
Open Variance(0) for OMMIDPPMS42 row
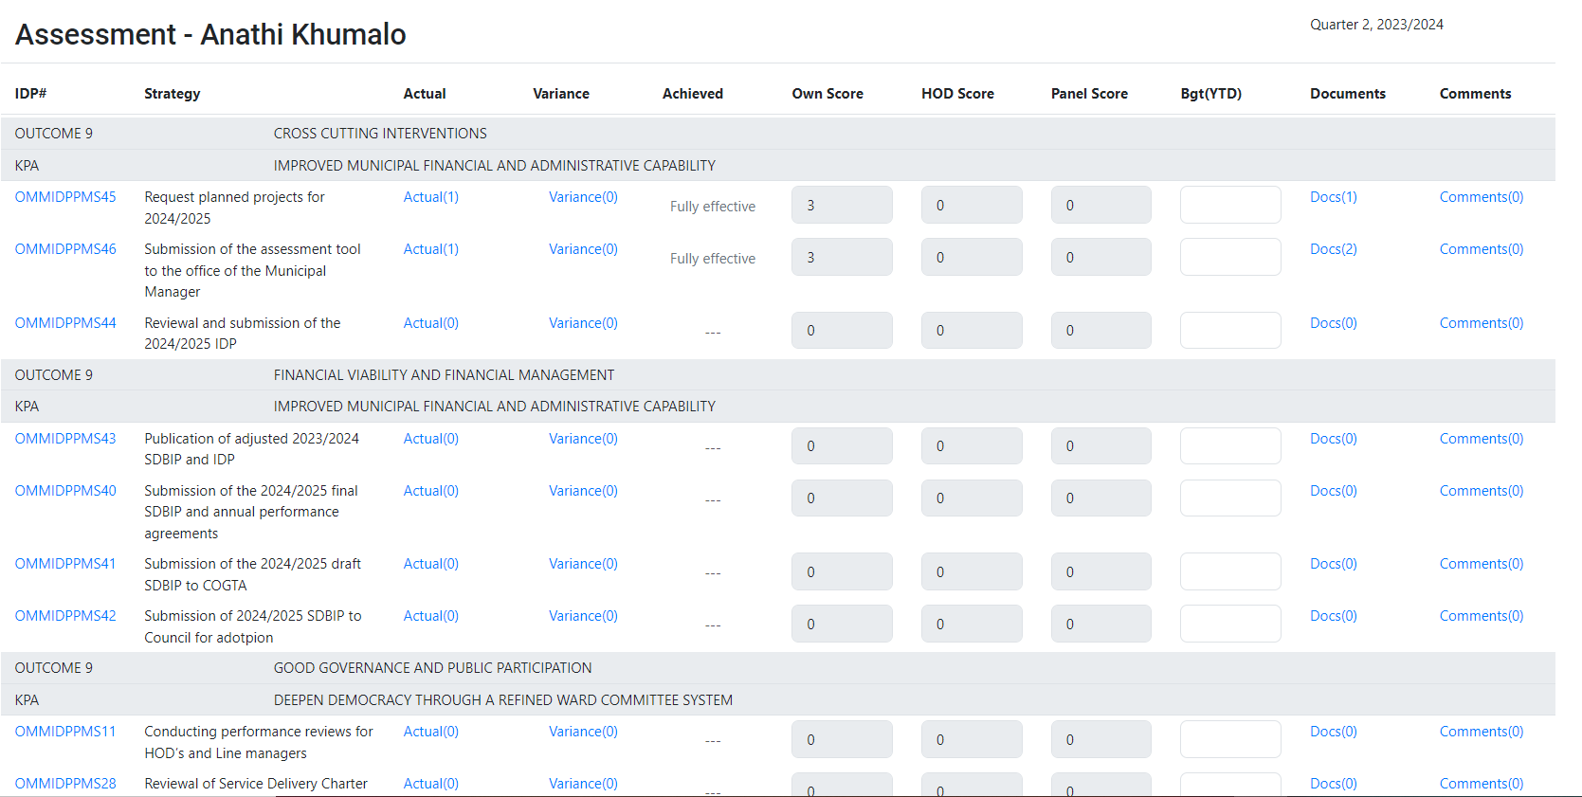pyautogui.click(x=583, y=616)
